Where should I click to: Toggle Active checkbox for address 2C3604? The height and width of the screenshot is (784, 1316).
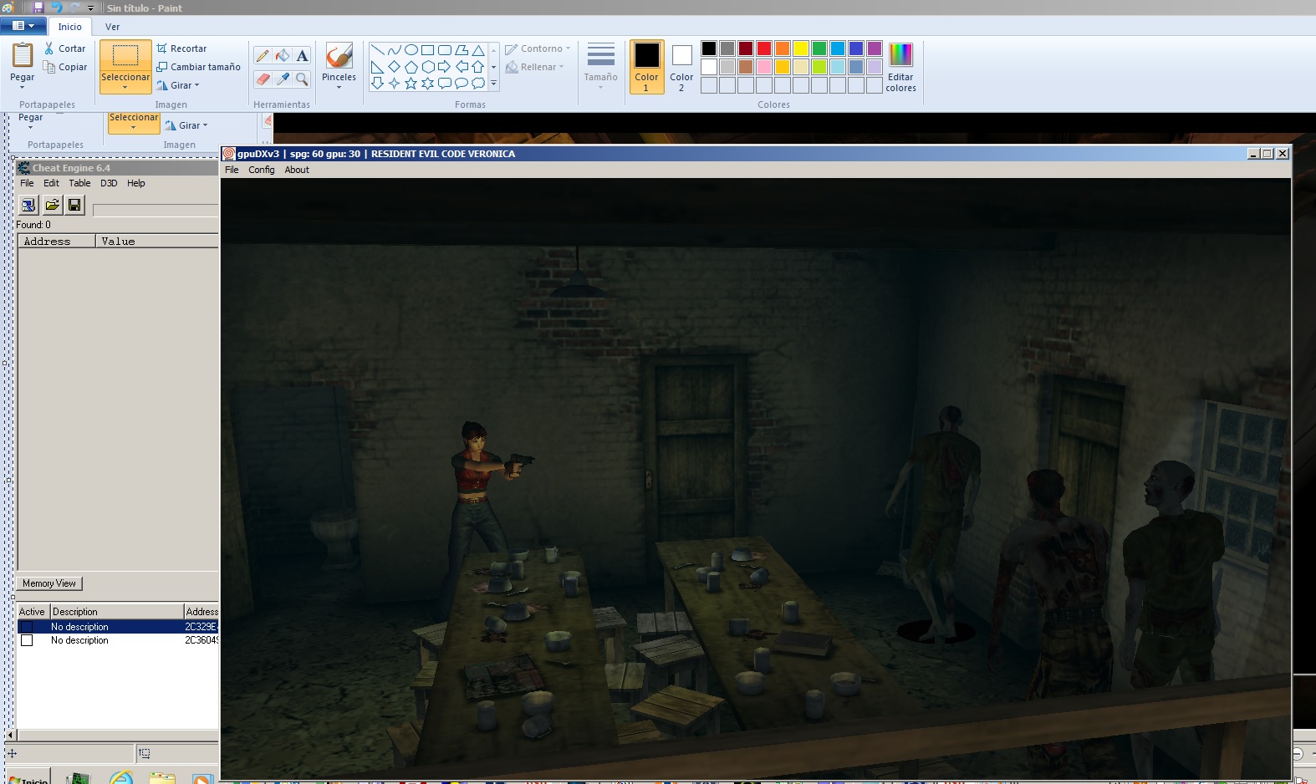pyautogui.click(x=27, y=640)
